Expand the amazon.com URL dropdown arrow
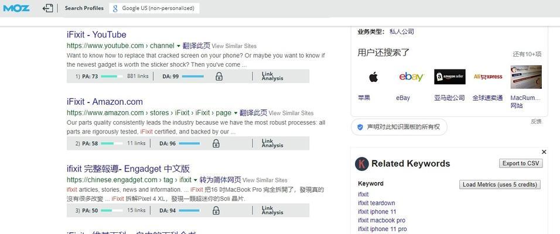The image size is (560, 234). click(235, 113)
